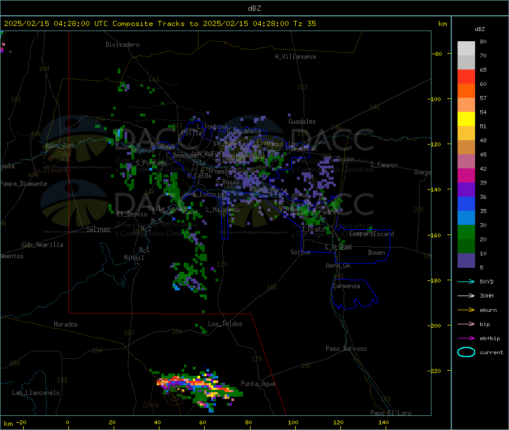Click the CompantEscard map label

point(372,234)
